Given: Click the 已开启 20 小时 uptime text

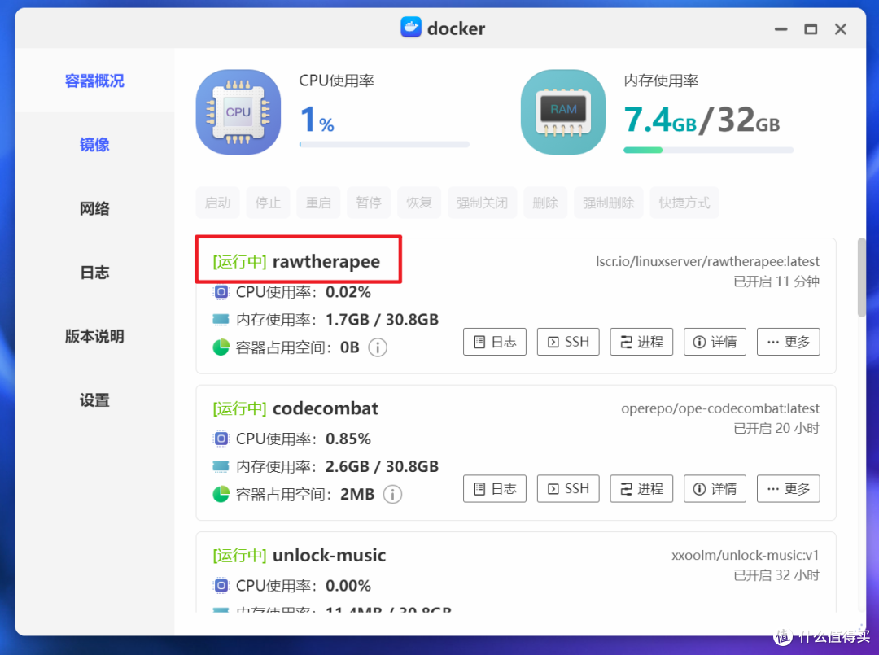Looking at the screenshot, I should point(776,428).
